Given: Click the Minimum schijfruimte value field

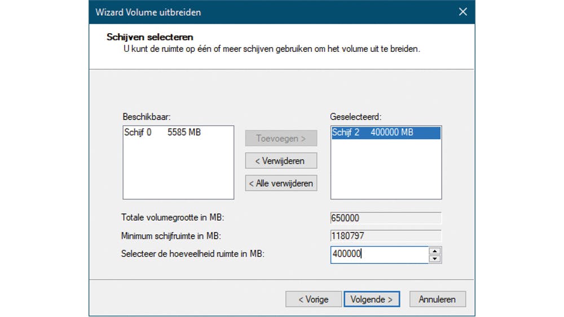Looking at the screenshot, I should [386, 236].
